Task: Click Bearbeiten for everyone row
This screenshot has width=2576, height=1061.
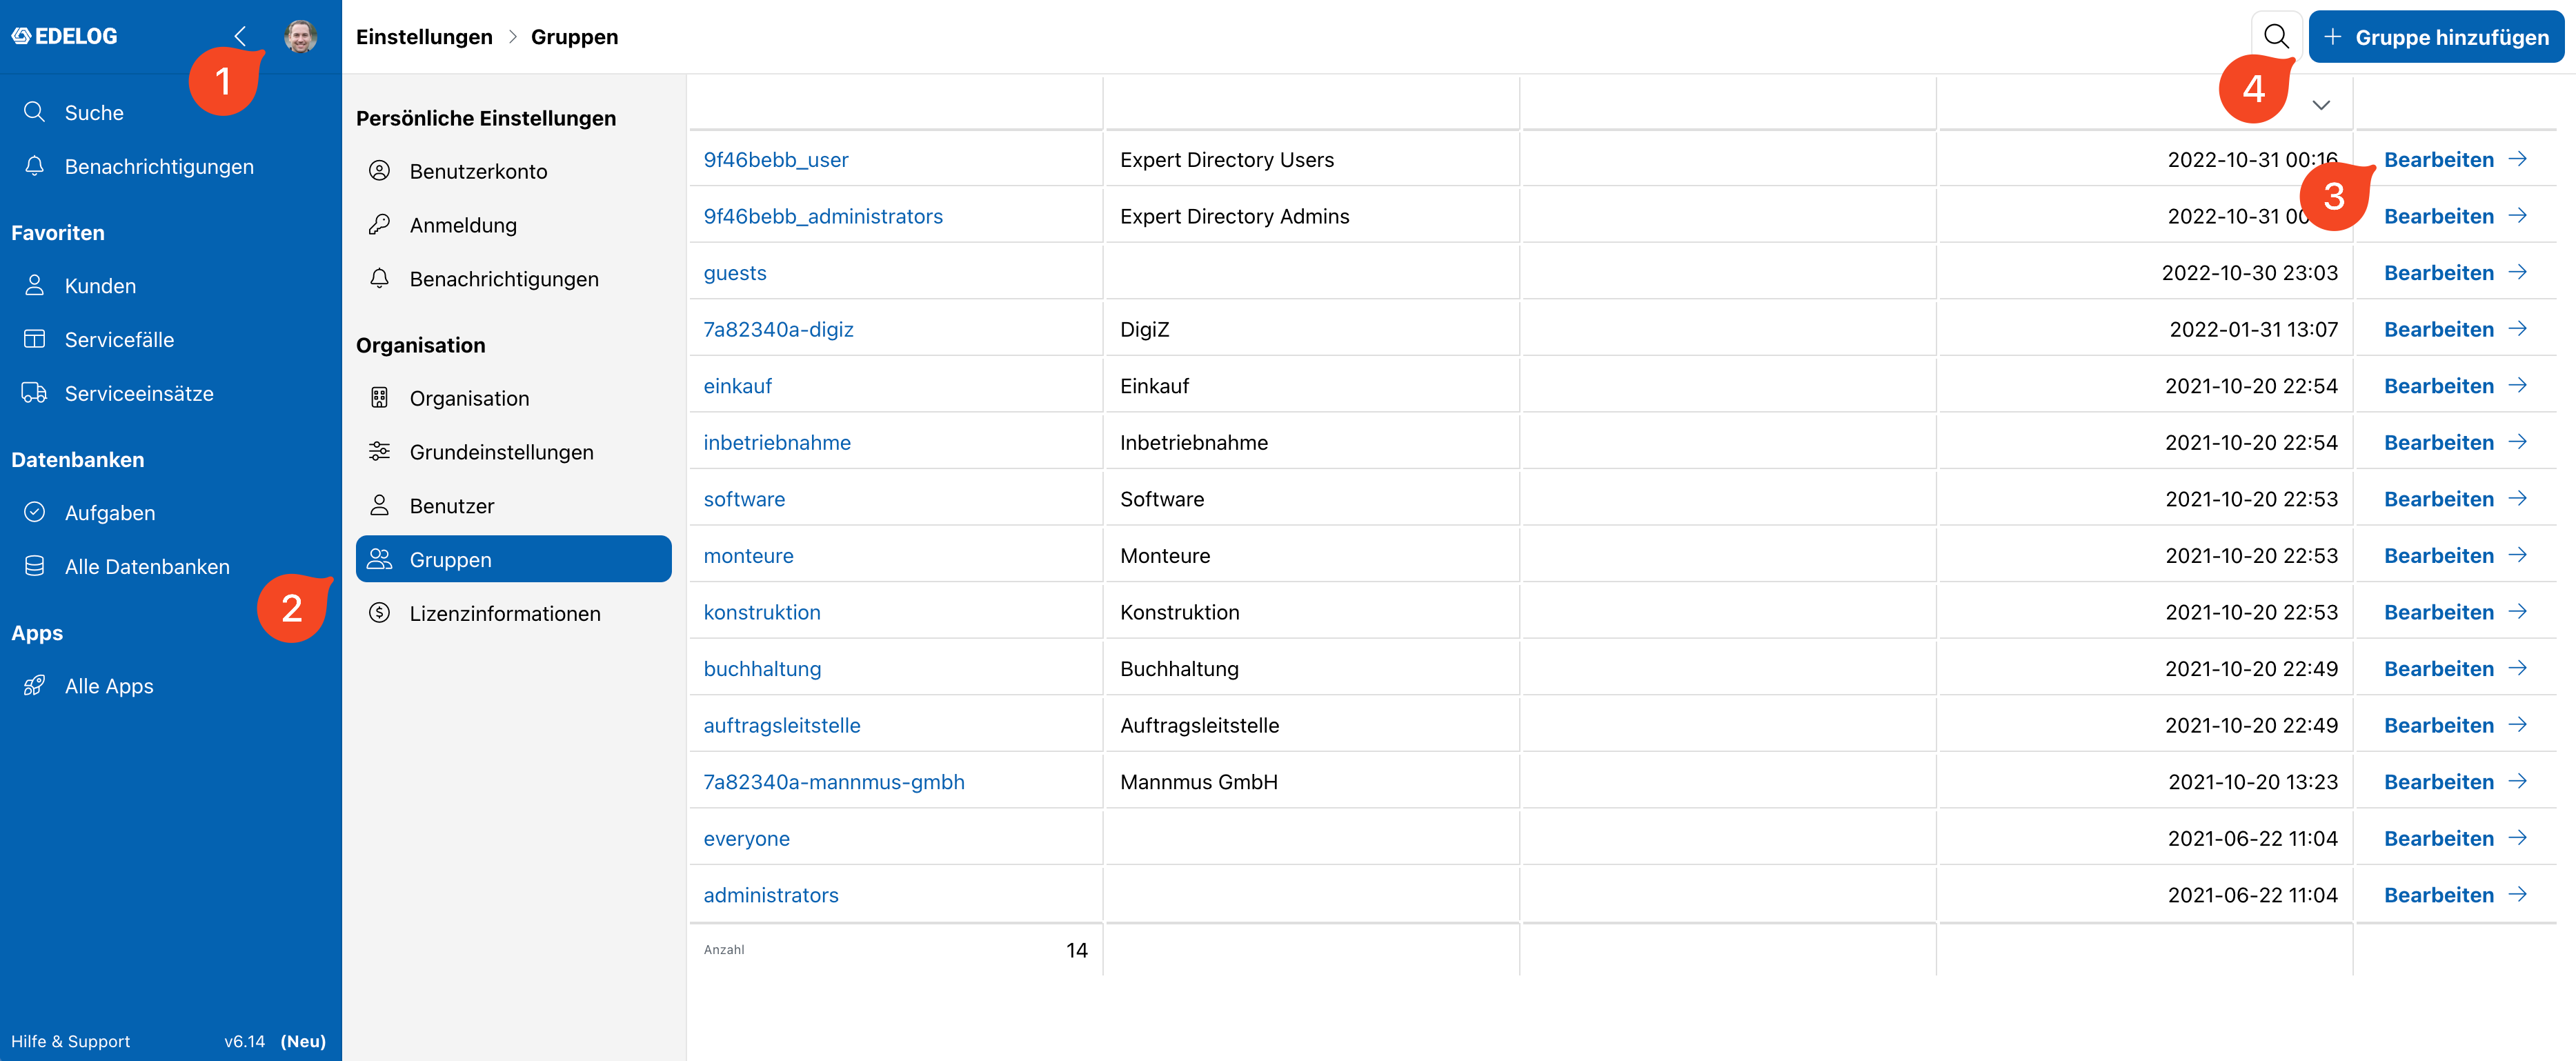Action: 2455,838
